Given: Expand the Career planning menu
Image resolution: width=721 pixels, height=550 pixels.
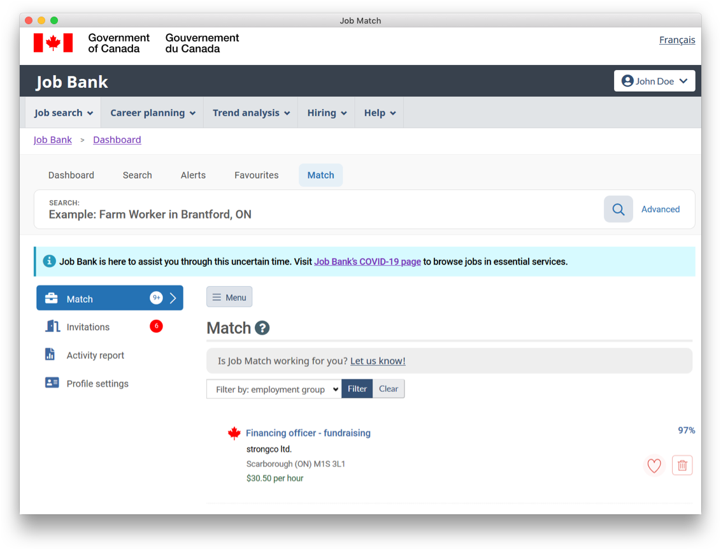Looking at the screenshot, I should click(x=153, y=113).
